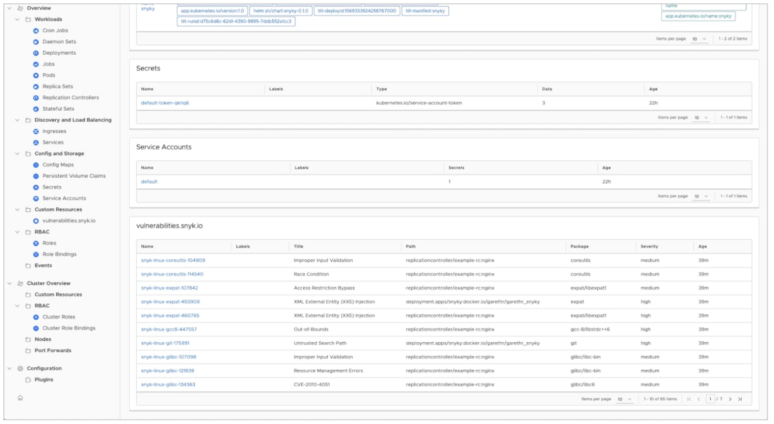Open the default-token-qkhq6 secret
This screenshot has width=774, height=424.
(165, 103)
